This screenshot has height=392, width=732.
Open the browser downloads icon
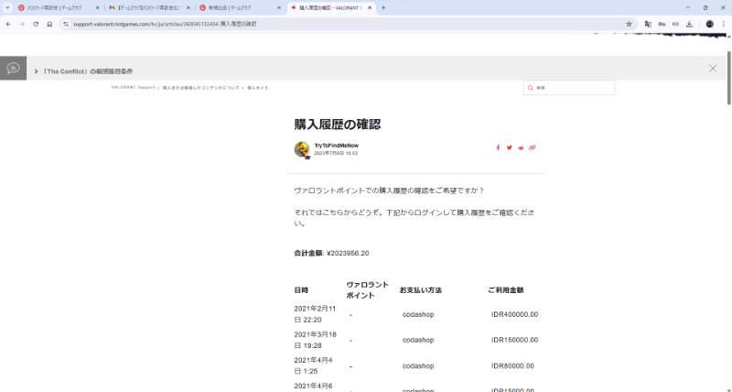689,24
